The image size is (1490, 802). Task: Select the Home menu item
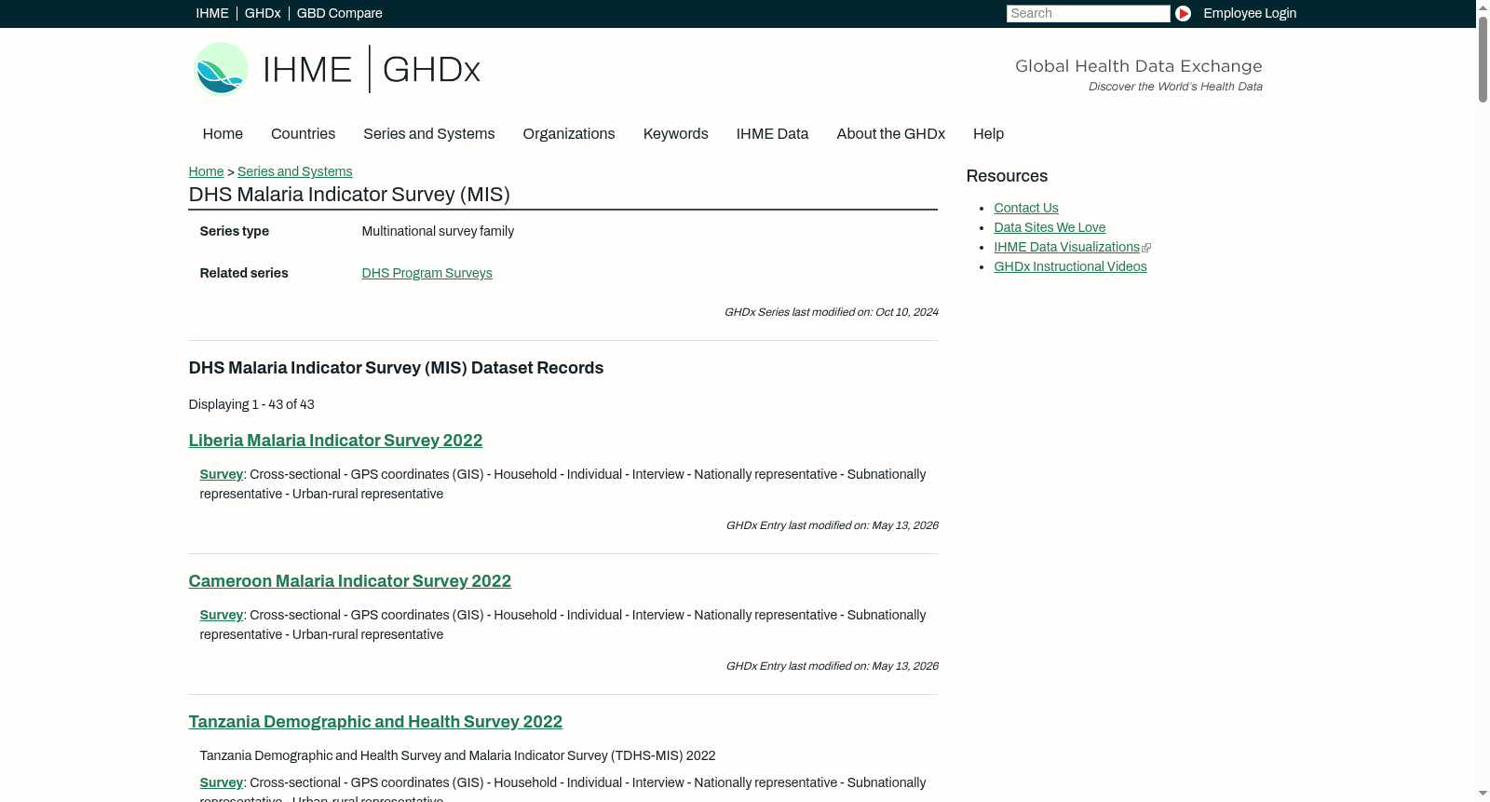[223, 134]
